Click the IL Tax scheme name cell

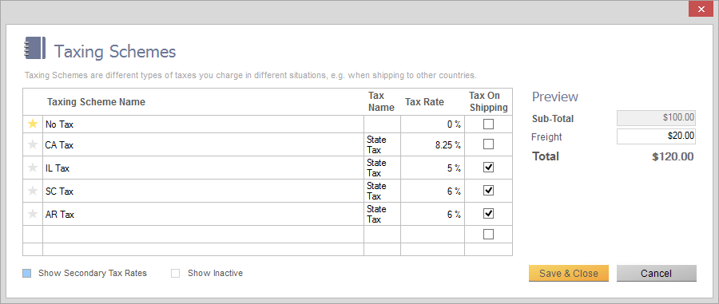pos(203,168)
